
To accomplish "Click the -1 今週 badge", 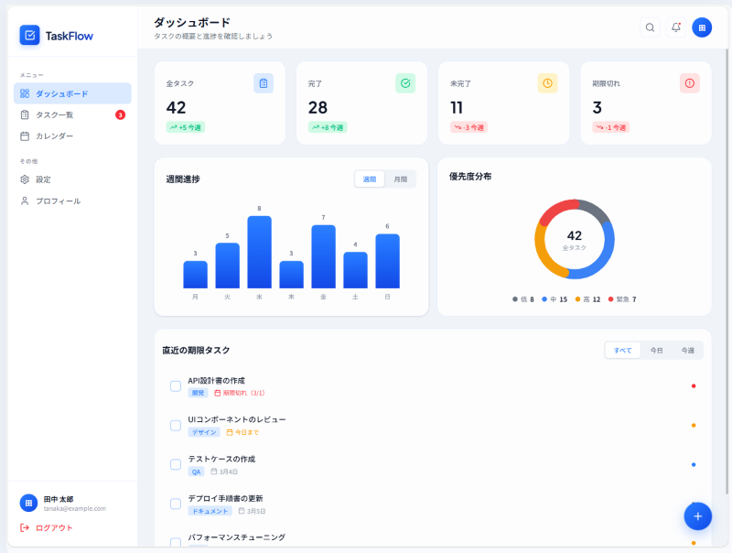I will (x=611, y=127).
